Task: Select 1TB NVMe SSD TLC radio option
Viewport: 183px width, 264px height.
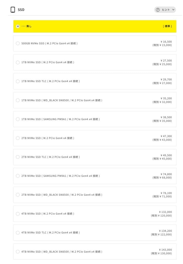Action: [x=18, y=81]
